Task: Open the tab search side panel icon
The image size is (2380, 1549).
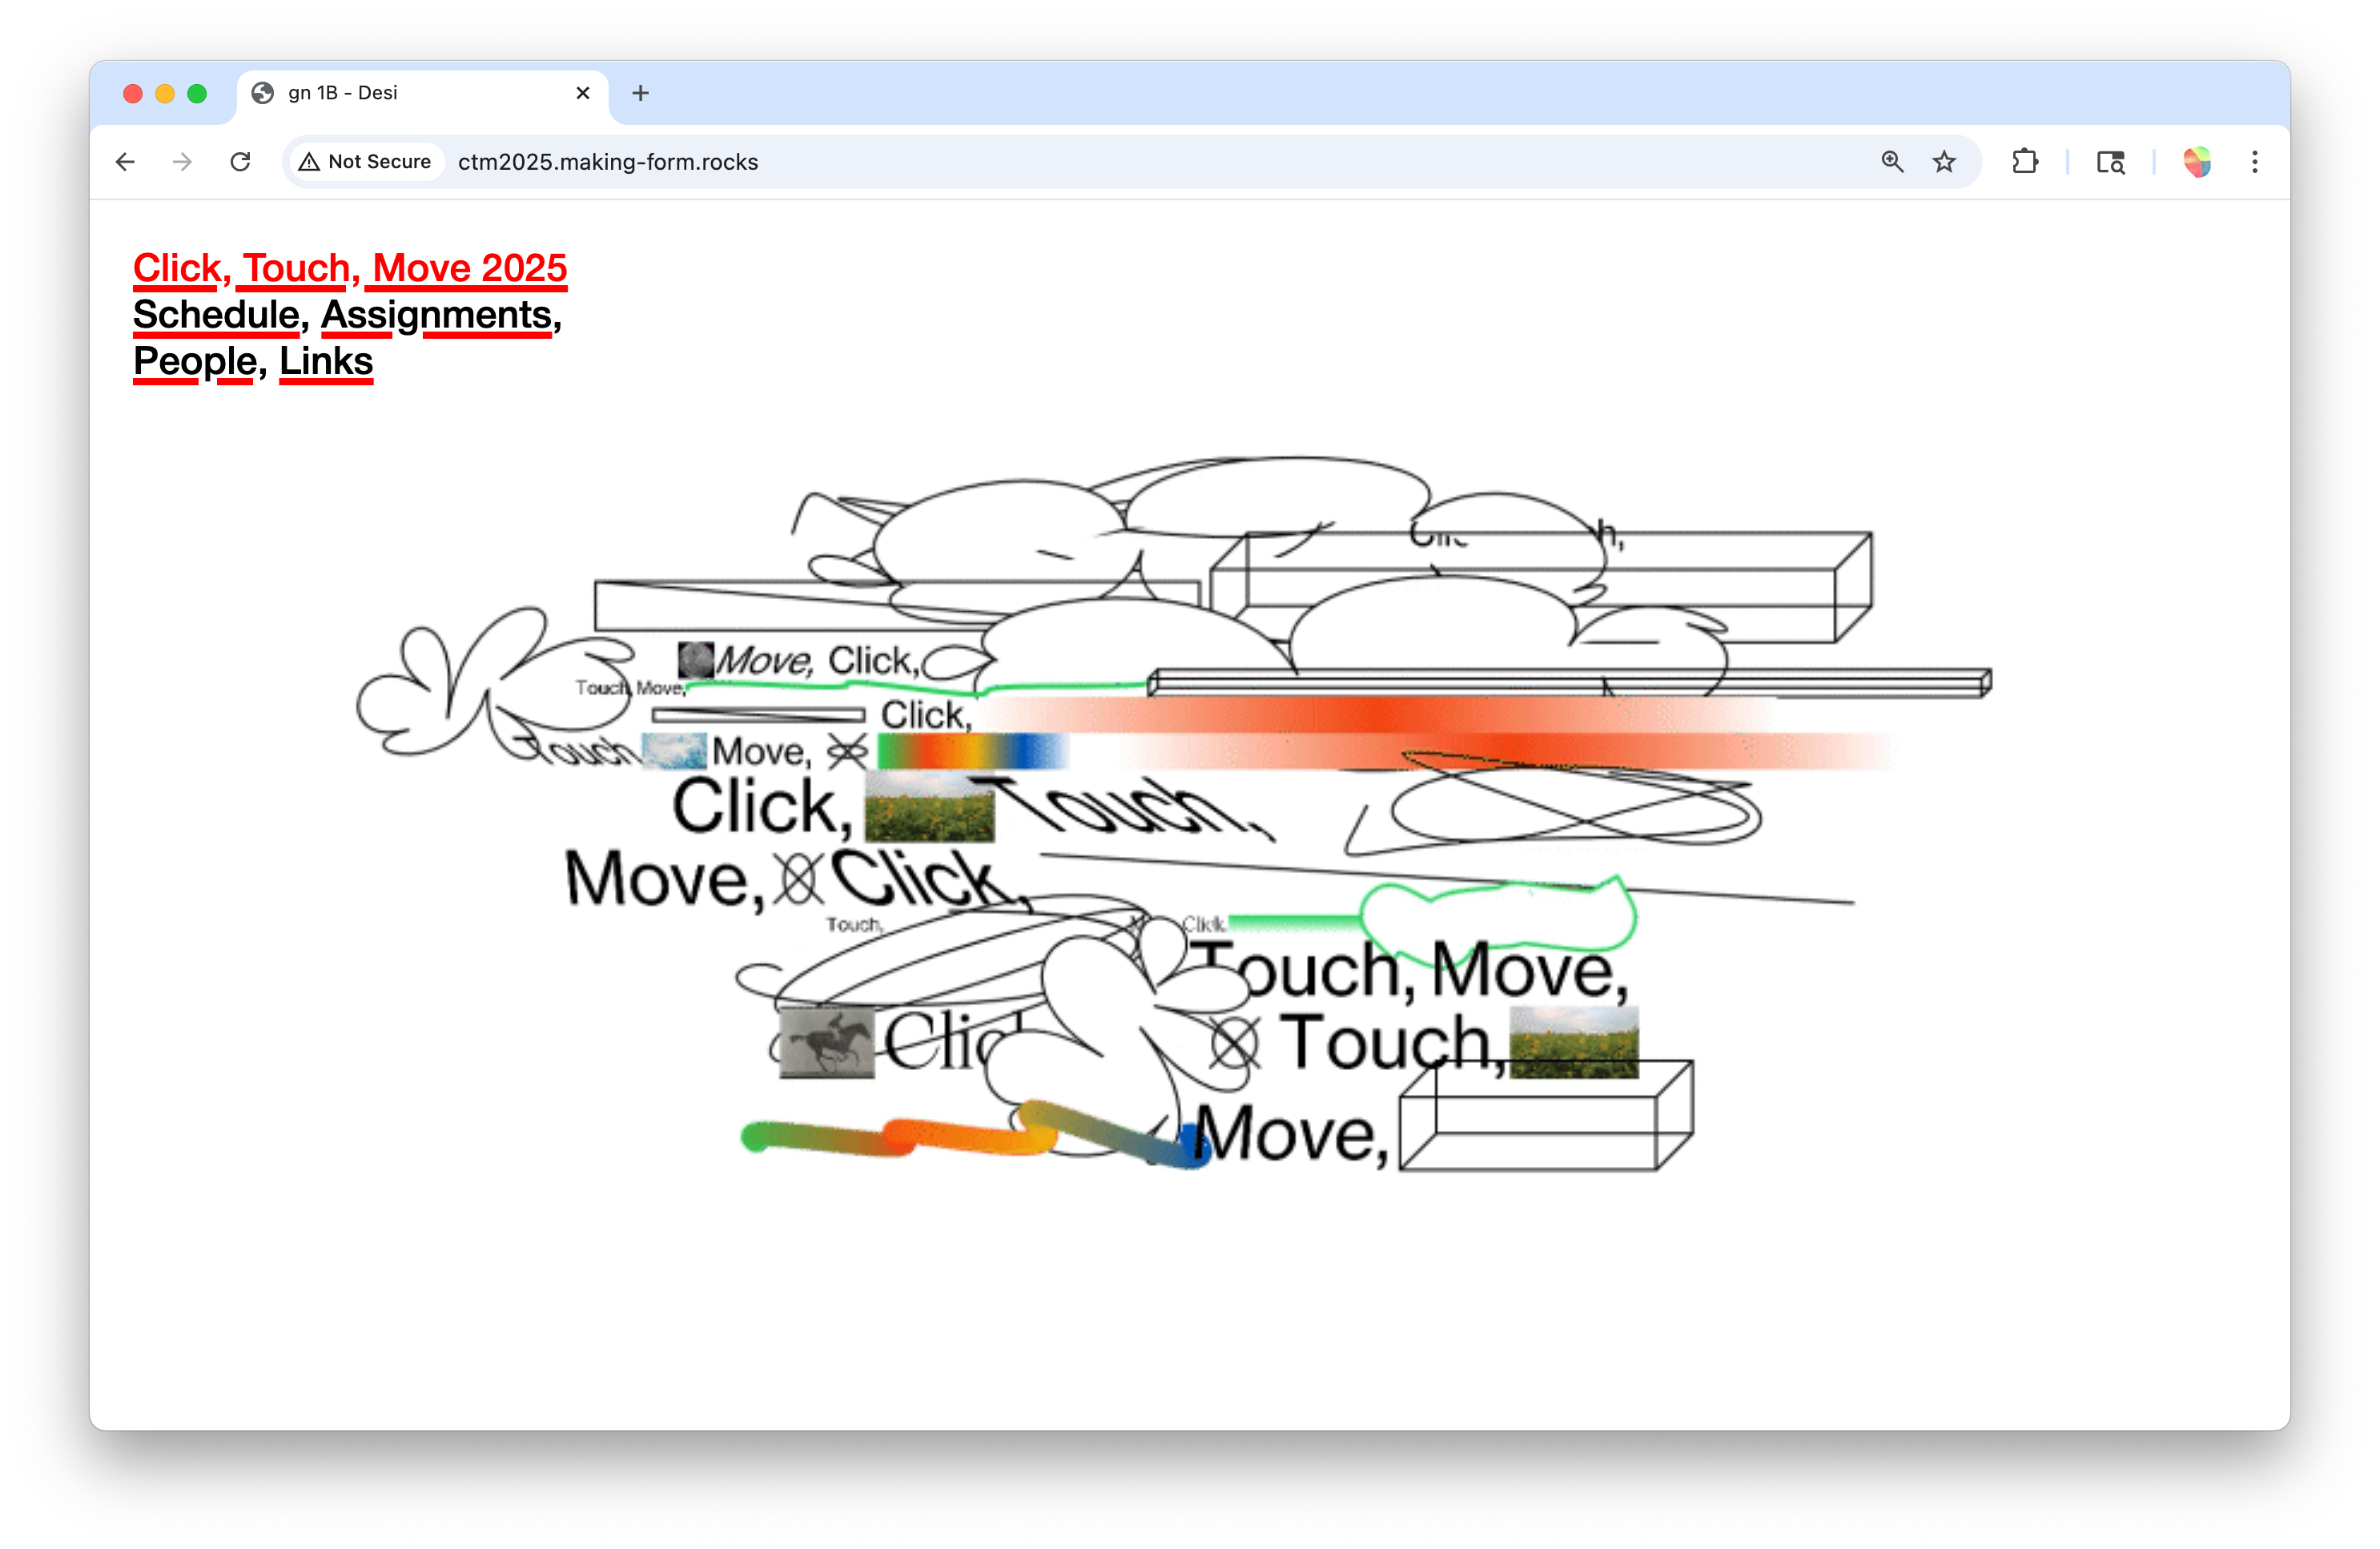Action: point(2110,162)
